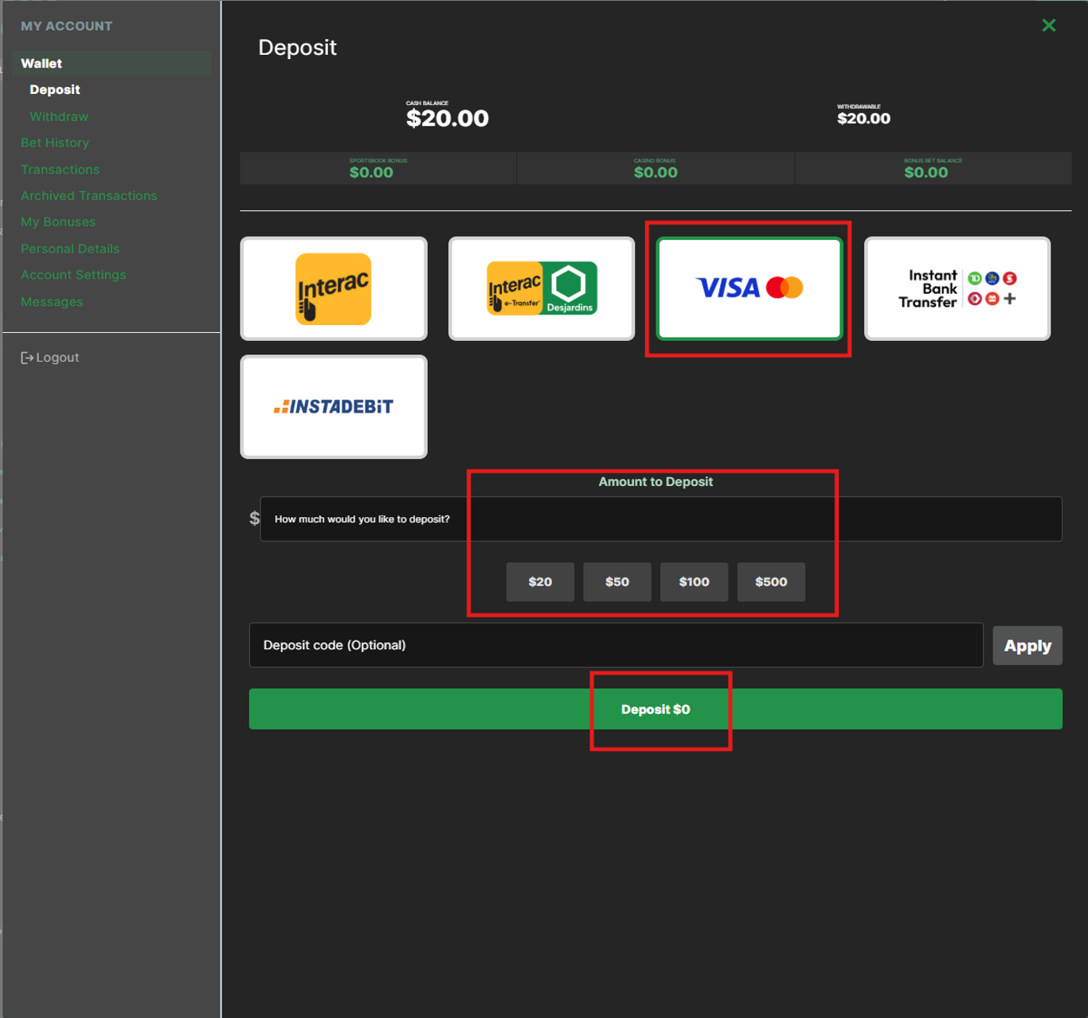The image size is (1088, 1018).
Task: Choose the Instadebit payment tile
Action: pyautogui.click(x=334, y=406)
